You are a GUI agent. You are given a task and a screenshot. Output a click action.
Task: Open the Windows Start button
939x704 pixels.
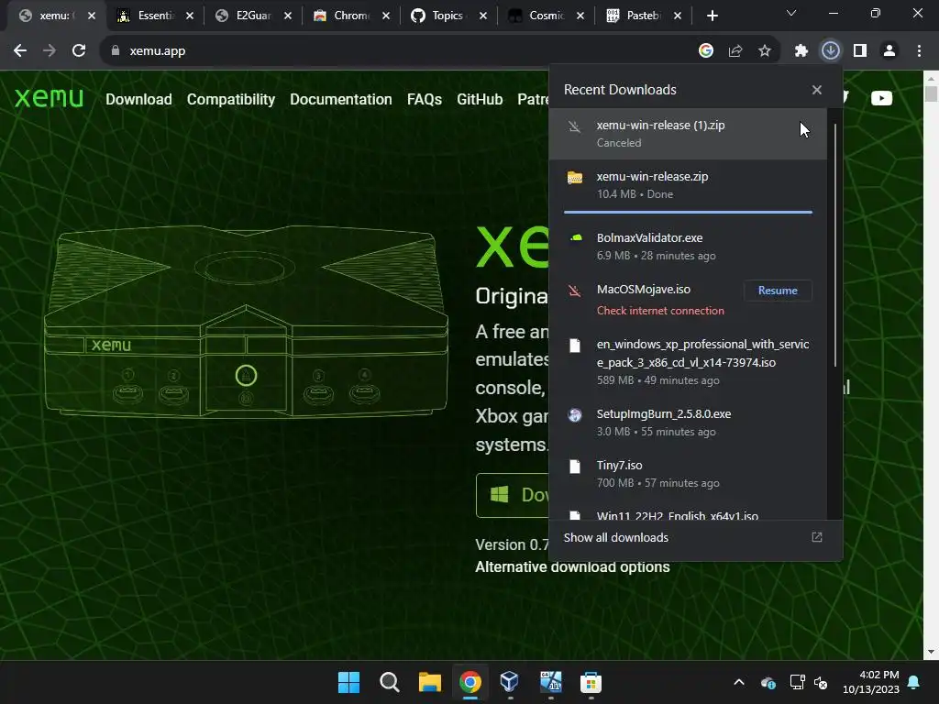[348, 682]
